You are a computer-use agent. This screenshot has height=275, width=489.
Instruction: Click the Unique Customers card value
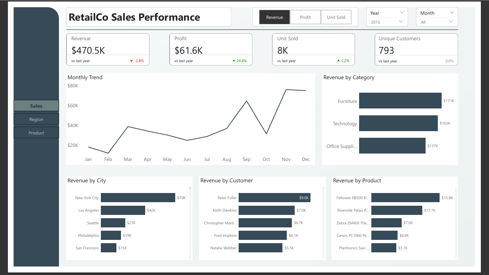coord(386,50)
